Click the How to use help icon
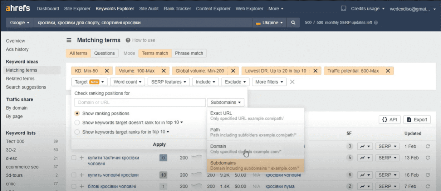Image resolution: width=441 pixels, height=191 pixels. (128, 40)
